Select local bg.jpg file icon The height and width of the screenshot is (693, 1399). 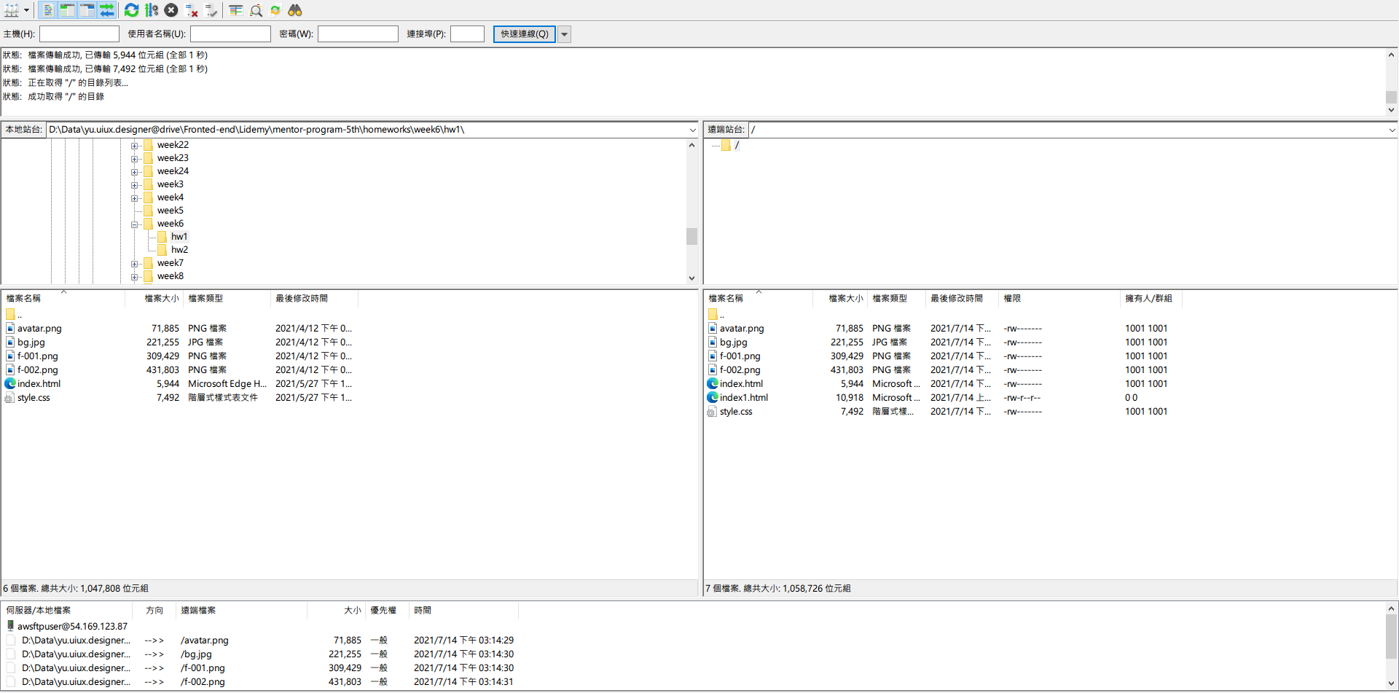coord(10,342)
